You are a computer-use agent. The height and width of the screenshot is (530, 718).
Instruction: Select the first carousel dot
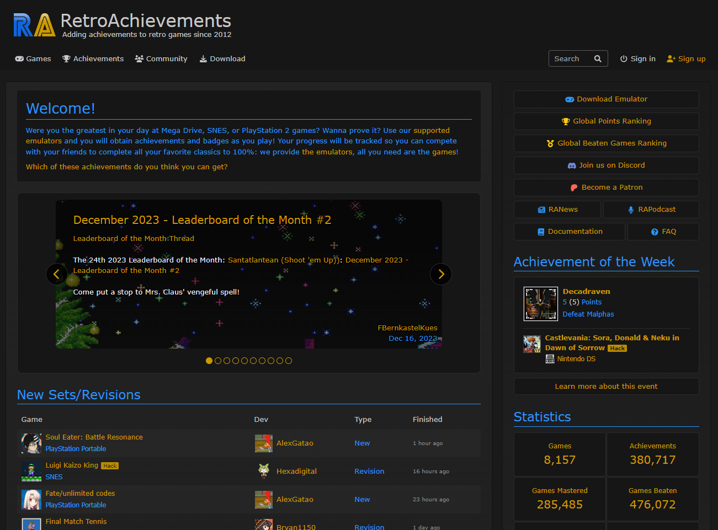click(209, 361)
